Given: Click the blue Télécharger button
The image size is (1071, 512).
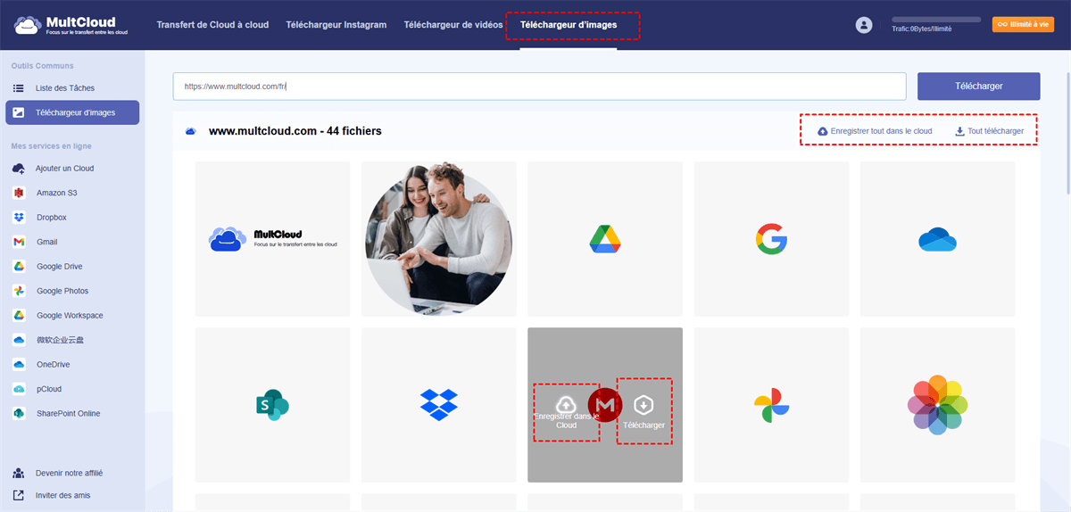Looking at the screenshot, I should coord(978,87).
